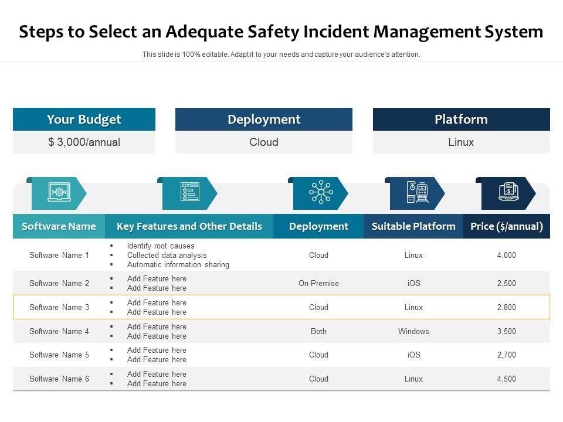
Task: Click the Linux value under Platform box
Action: [x=461, y=142]
